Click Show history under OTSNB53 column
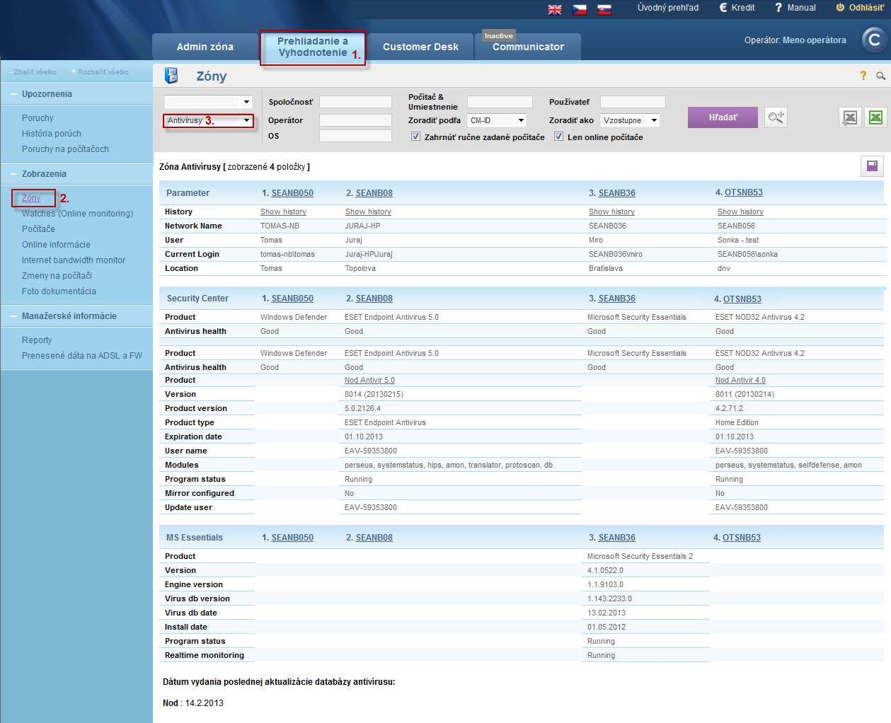The image size is (891, 723). (740, 212)
